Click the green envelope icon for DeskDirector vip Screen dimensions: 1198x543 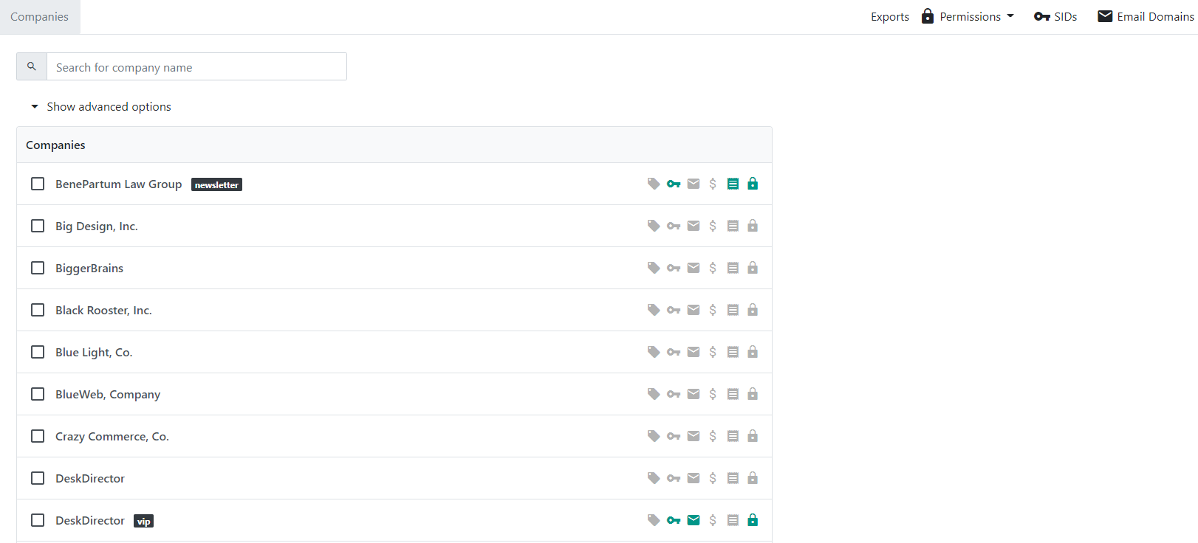pos(694,520)
